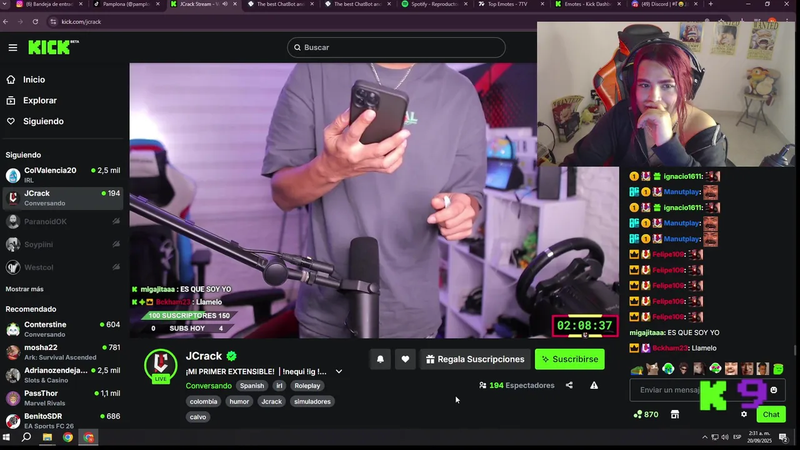Insert the laughing man quick emote
The width and height of the screenshot is (800, 450).
click(x=731, y=369)
